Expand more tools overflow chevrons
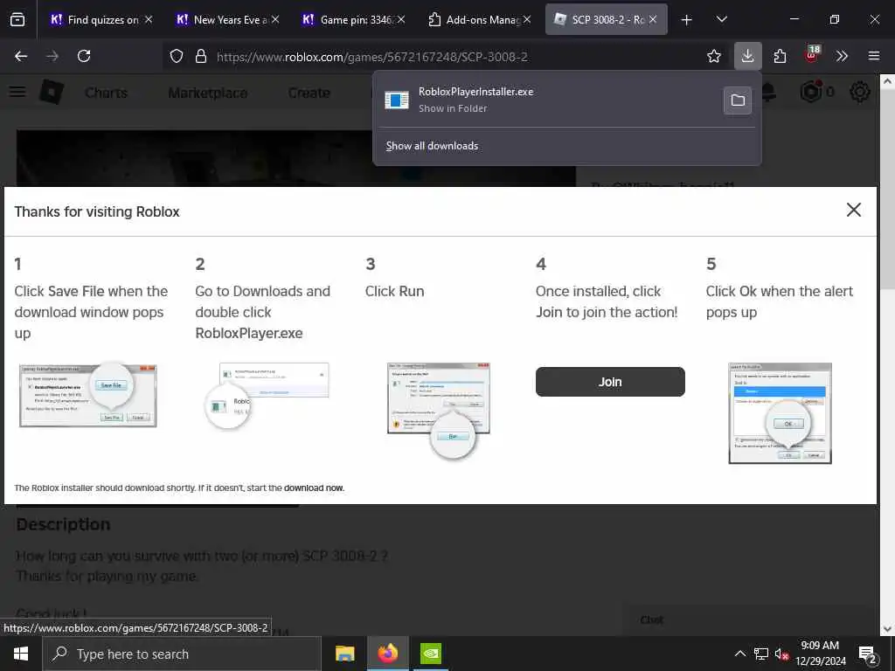 click(x=842, y=56)
